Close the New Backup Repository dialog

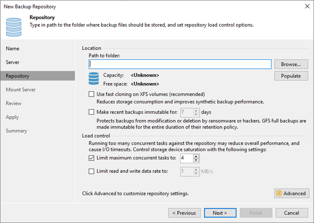tap(307, 7)
